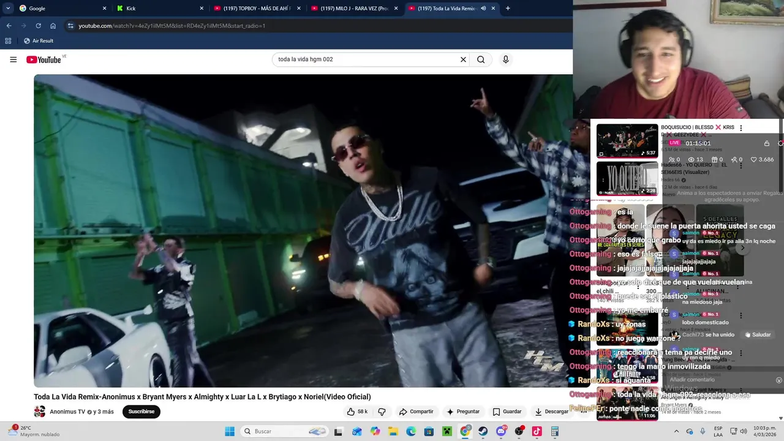Viewport: 784px width, 441px height.
Task: Subscribe with the Suscribirse button
Action: [141, 412]
